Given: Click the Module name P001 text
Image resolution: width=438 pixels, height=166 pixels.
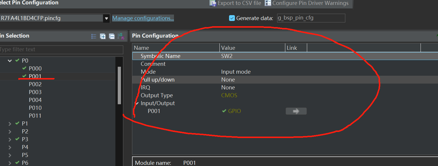Looking at the screenshot, I should (189, 163).
